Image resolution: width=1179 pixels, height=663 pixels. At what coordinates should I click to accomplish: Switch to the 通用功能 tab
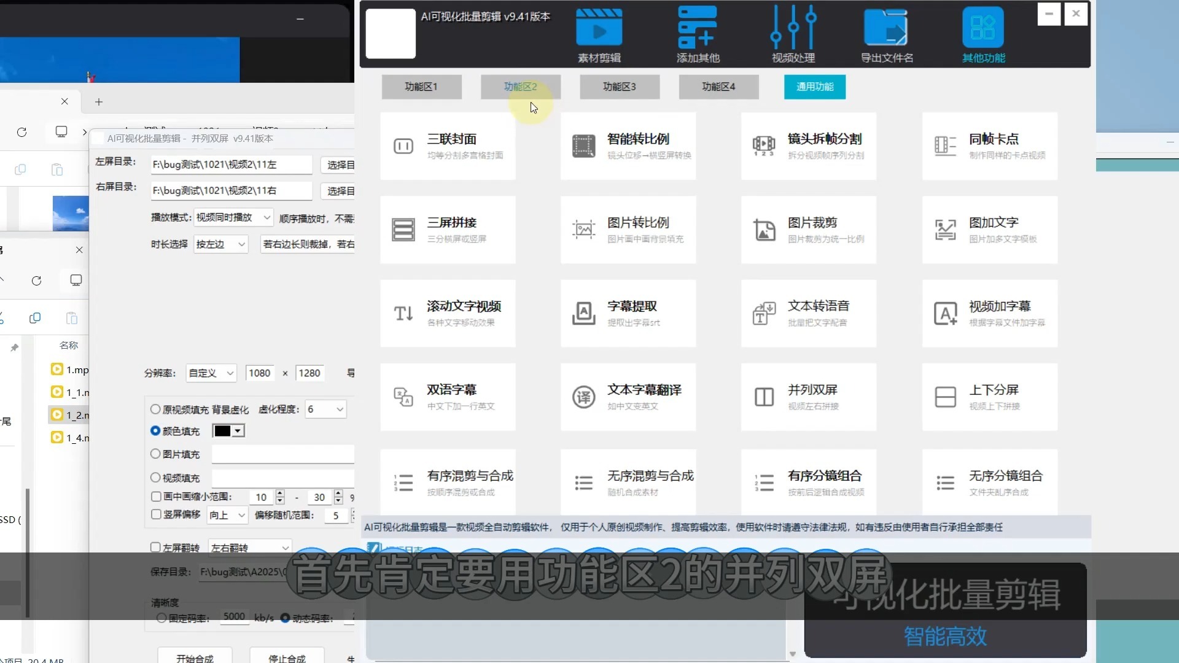pyautogui.click(x=815, y=87)
